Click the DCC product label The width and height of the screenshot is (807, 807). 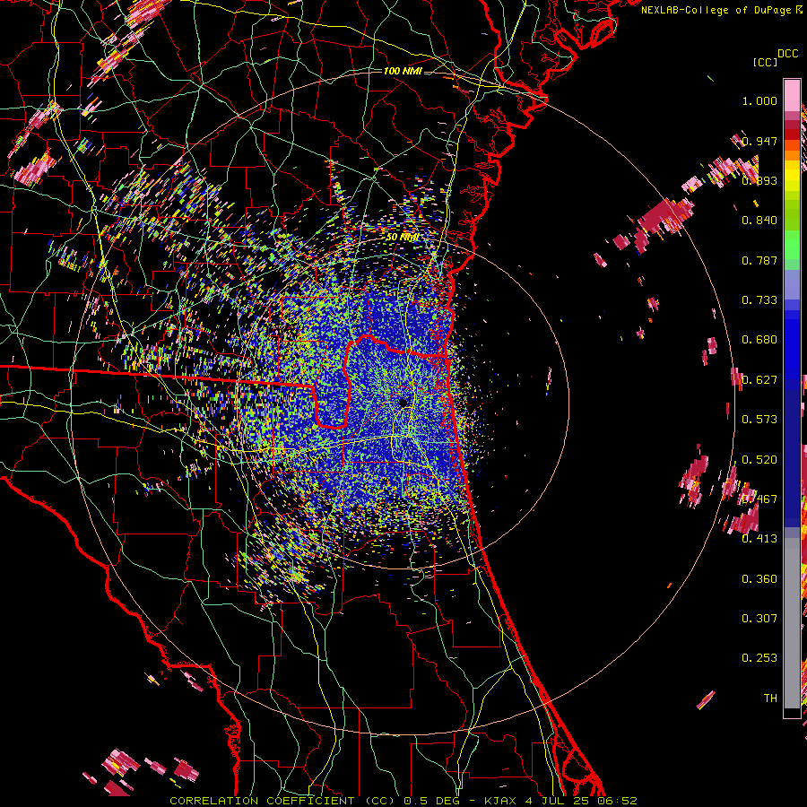point(788,54)
